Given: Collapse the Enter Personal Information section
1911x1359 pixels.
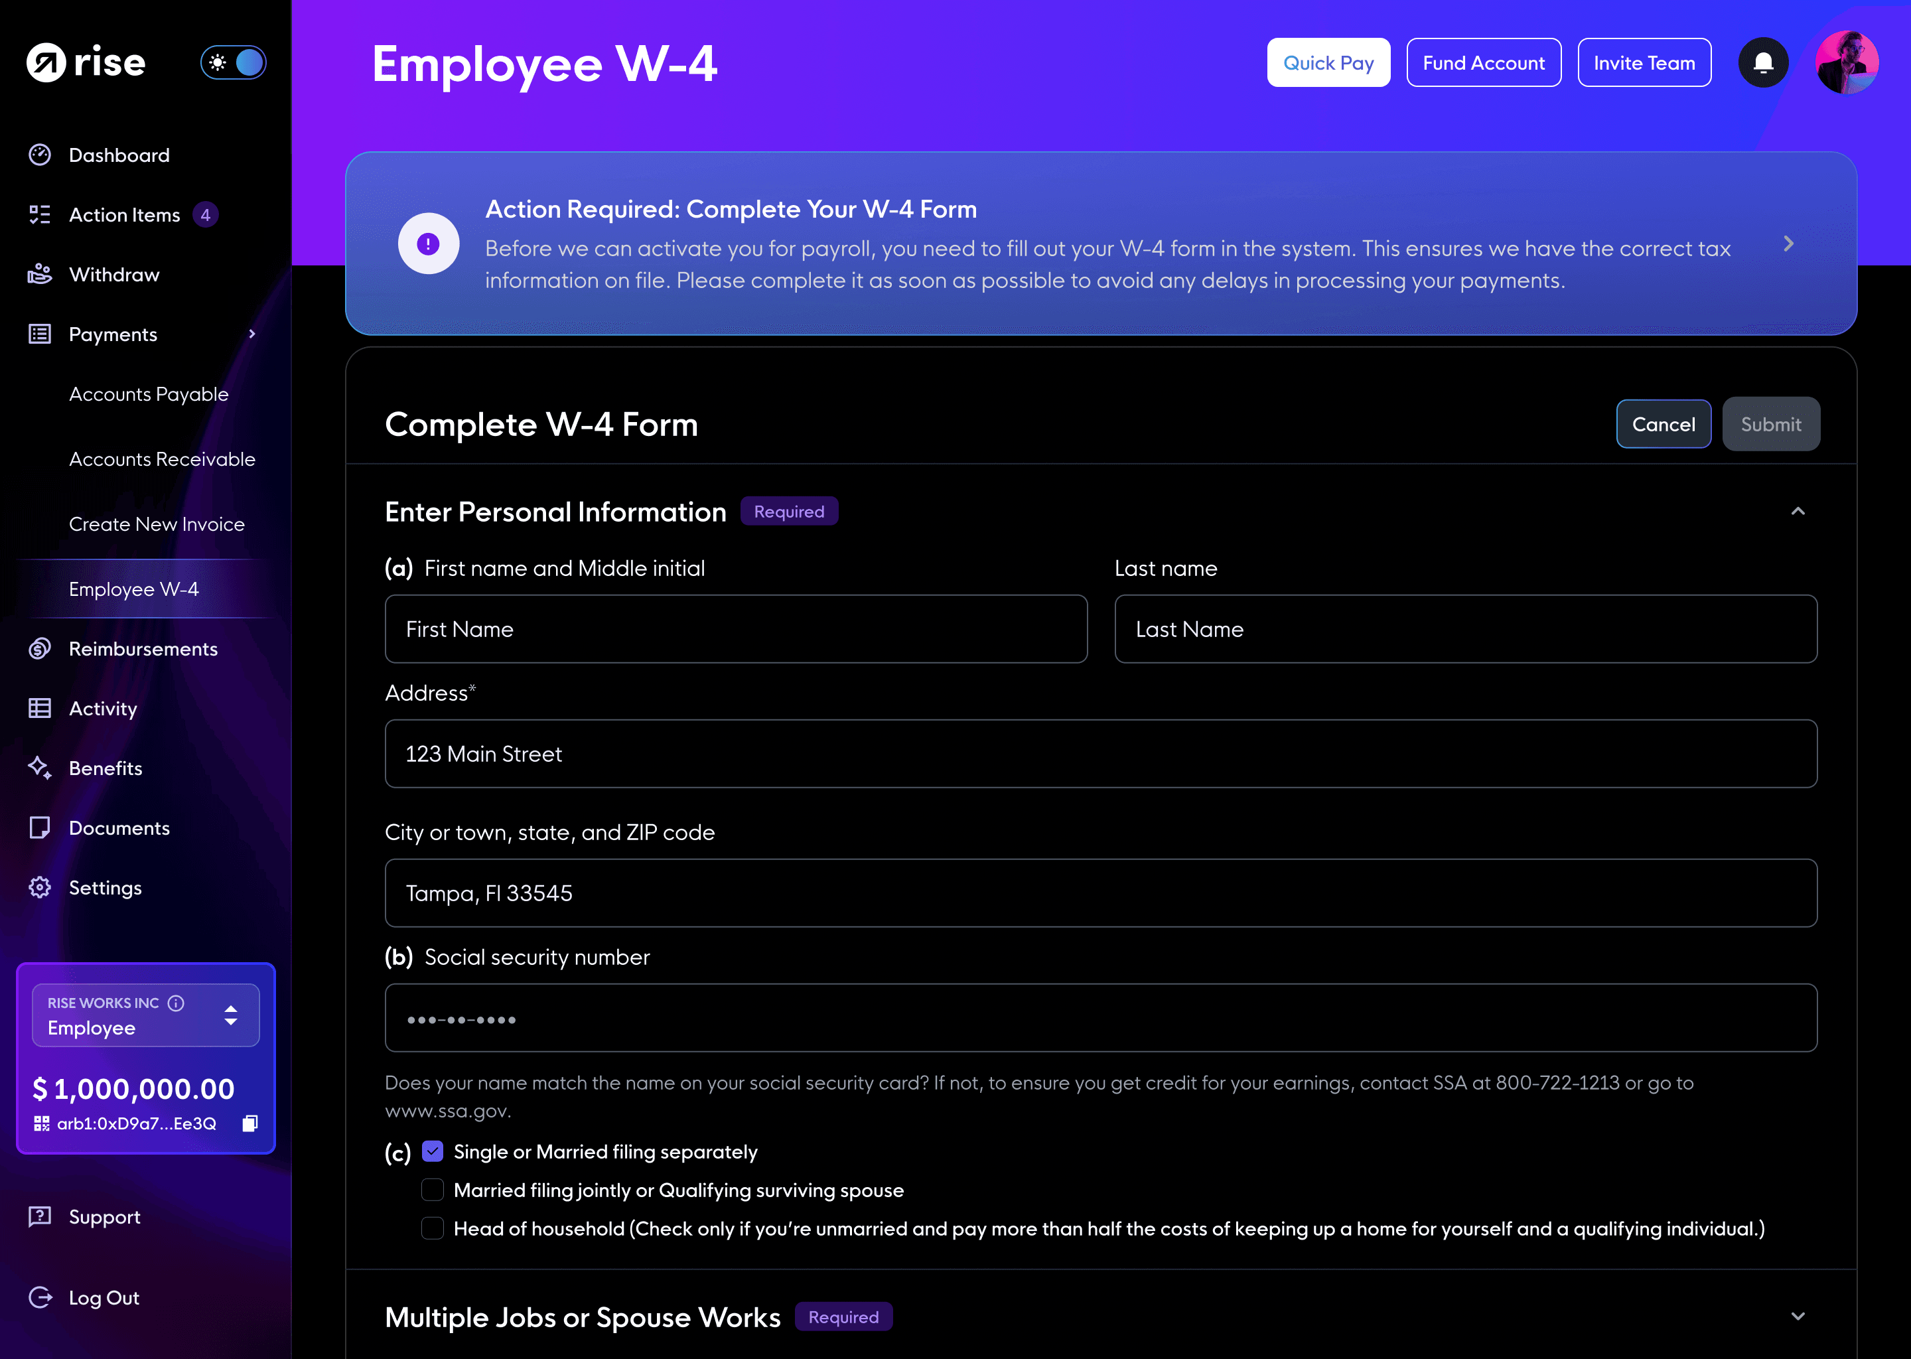Looking at the screenshot, I should (x=1798, y=512).
